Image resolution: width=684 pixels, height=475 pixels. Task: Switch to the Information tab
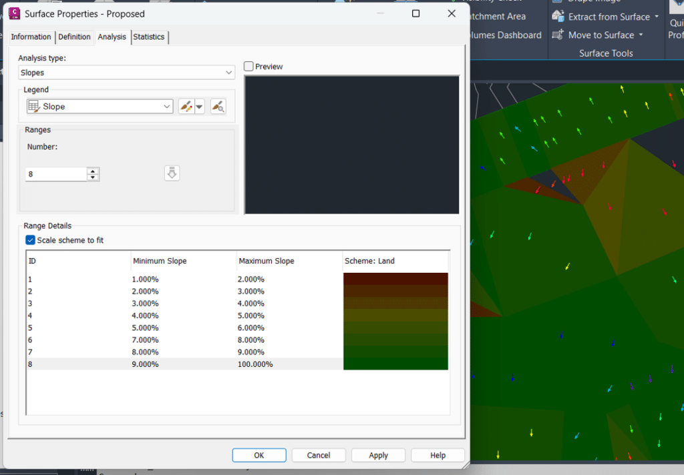tap(31, 37)
